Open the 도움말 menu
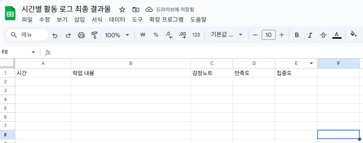Viewport: 363px width, 143px height. [x=198, y=20]
